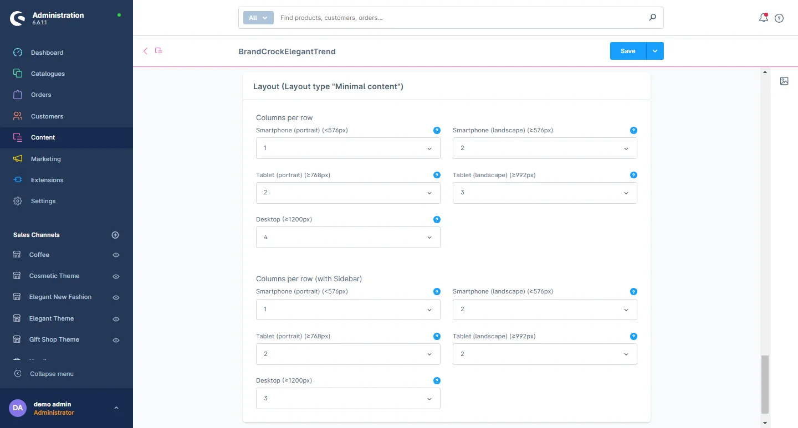Image resolution: width=798 pixels, height=428 pixels.
Task: Toggle visibility eye for Cosmetic Theme channel
Action: (116, 276)
